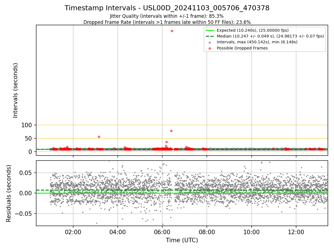Click the 10:00 time tick label

pos(252,232)
